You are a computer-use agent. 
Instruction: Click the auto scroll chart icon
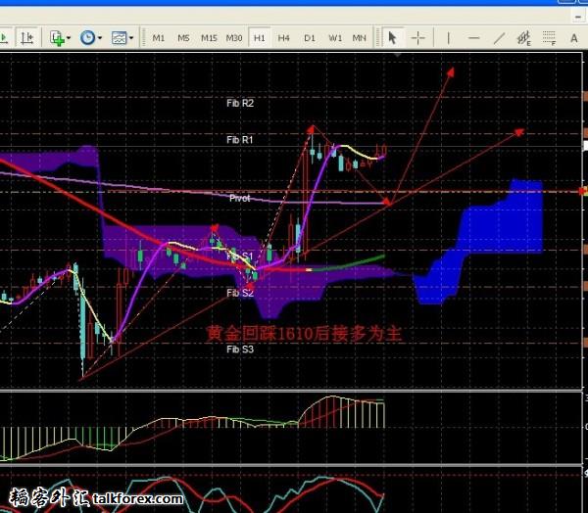click(26, 38)
